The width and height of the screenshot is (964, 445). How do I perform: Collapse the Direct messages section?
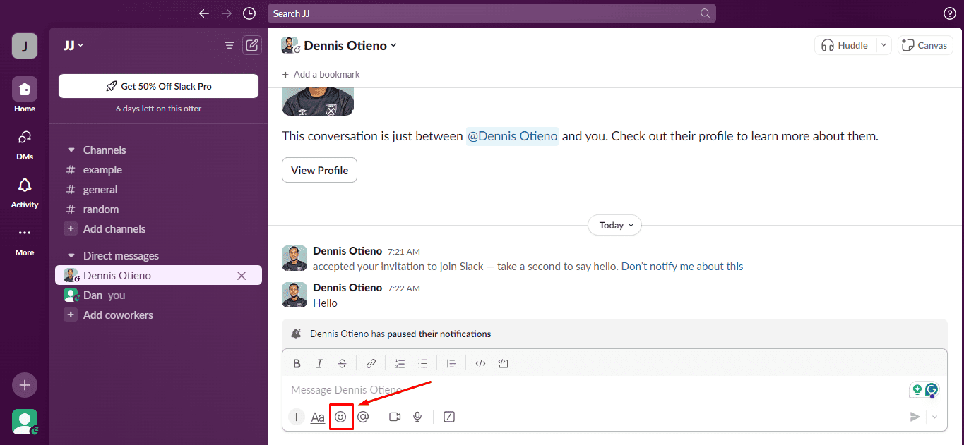[71, 256]
